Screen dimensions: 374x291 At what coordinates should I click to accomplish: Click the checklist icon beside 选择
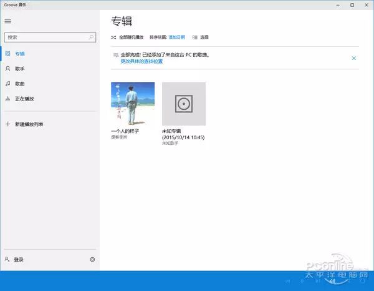pos(195,37)
